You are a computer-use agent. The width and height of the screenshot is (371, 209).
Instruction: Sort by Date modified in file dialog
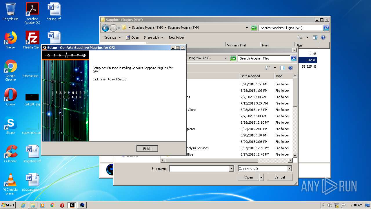point(257,76)
